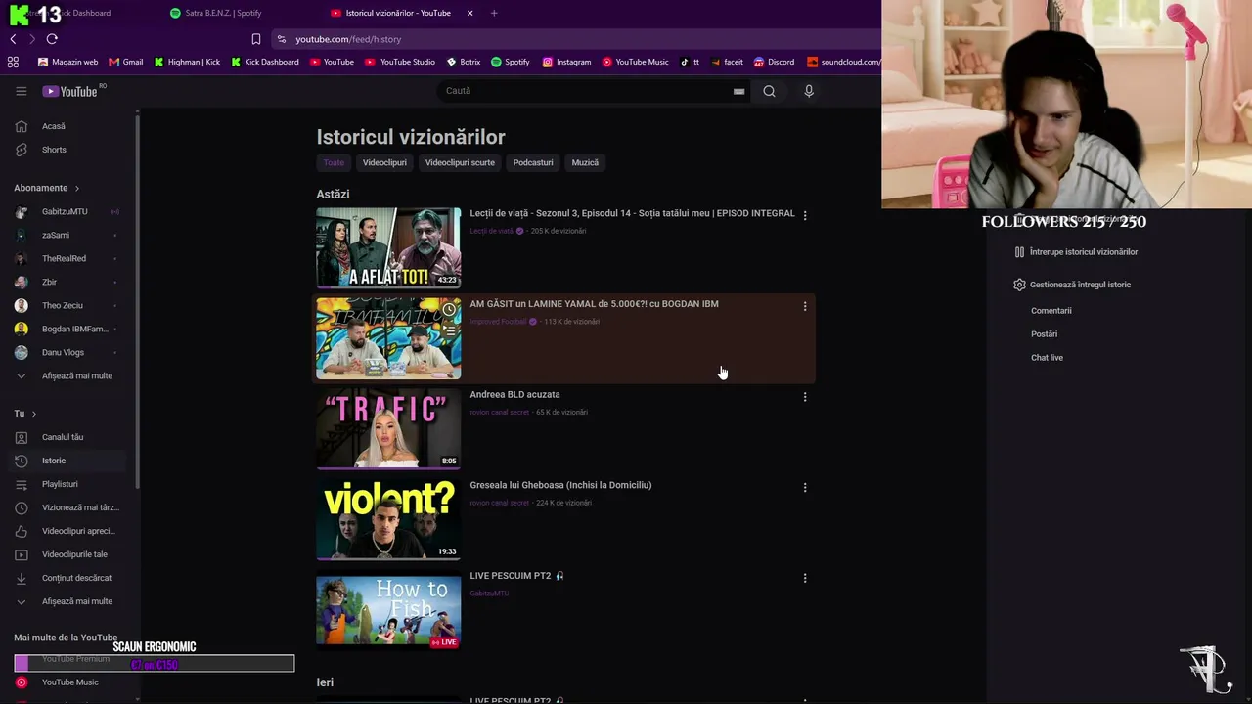Open the Botrix bookmark
The width and height of the screenshot is (1252, 704).
click(x=464, y=62)
